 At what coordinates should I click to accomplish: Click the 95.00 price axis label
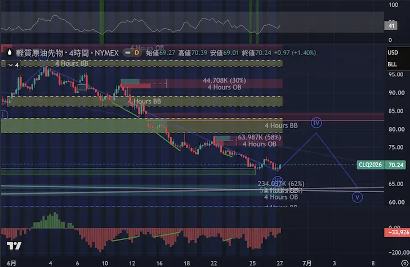pyautogui.click(x=396, y=74)
